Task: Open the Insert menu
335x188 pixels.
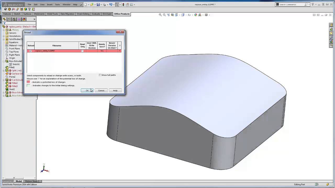Action: [50, 4]
